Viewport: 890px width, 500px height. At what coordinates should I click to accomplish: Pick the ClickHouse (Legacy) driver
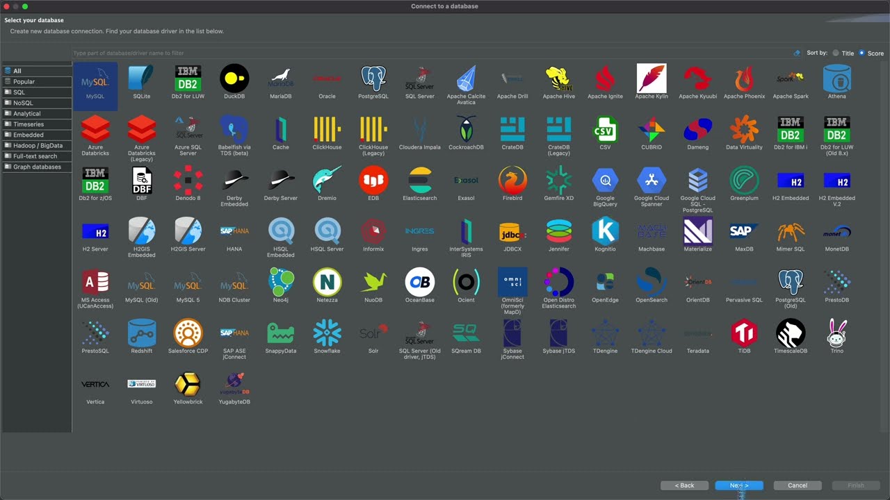coord(373,135)
